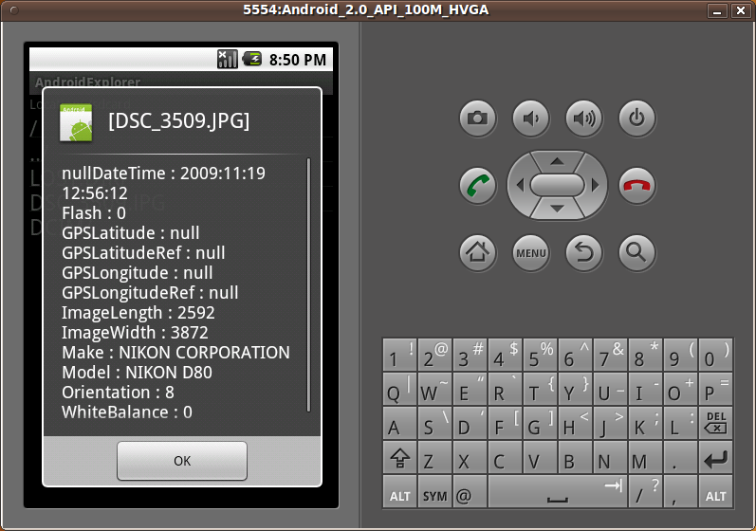This screenshot has height=531, width=756.
Task: Click the emulator camera button
Action: coord(477,119)
